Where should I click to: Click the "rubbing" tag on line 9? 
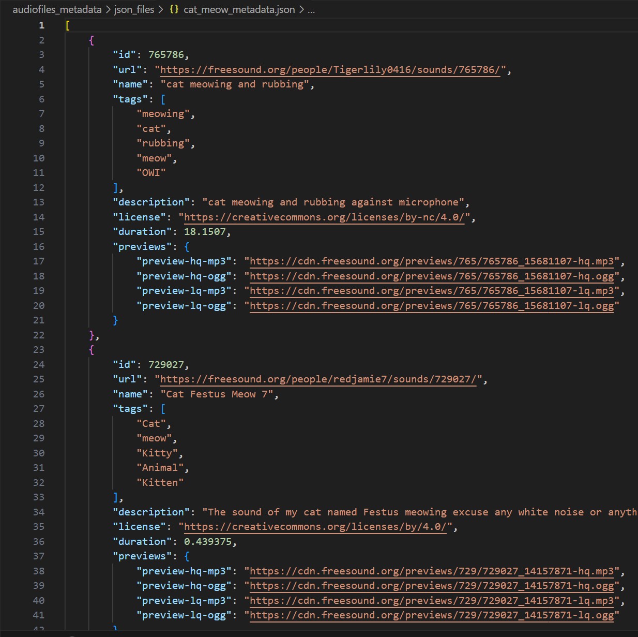click(163, 143)
